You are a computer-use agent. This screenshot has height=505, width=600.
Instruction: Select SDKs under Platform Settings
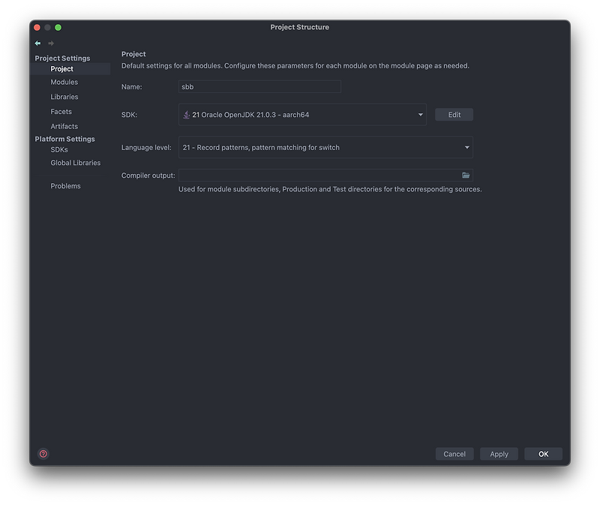tap(58, 149)
